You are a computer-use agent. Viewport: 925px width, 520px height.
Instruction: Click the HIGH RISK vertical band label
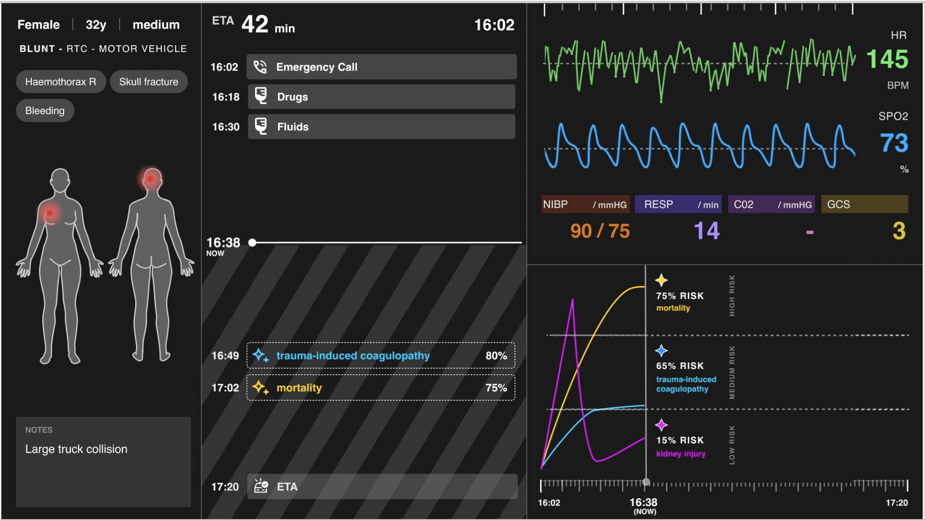(x=732, y=295)
